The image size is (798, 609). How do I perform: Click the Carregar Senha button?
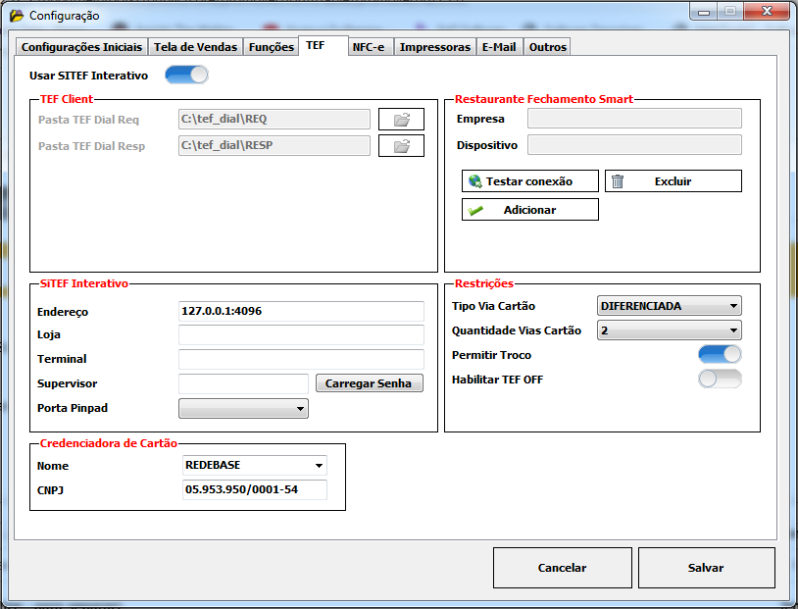(x=369, y=383)
